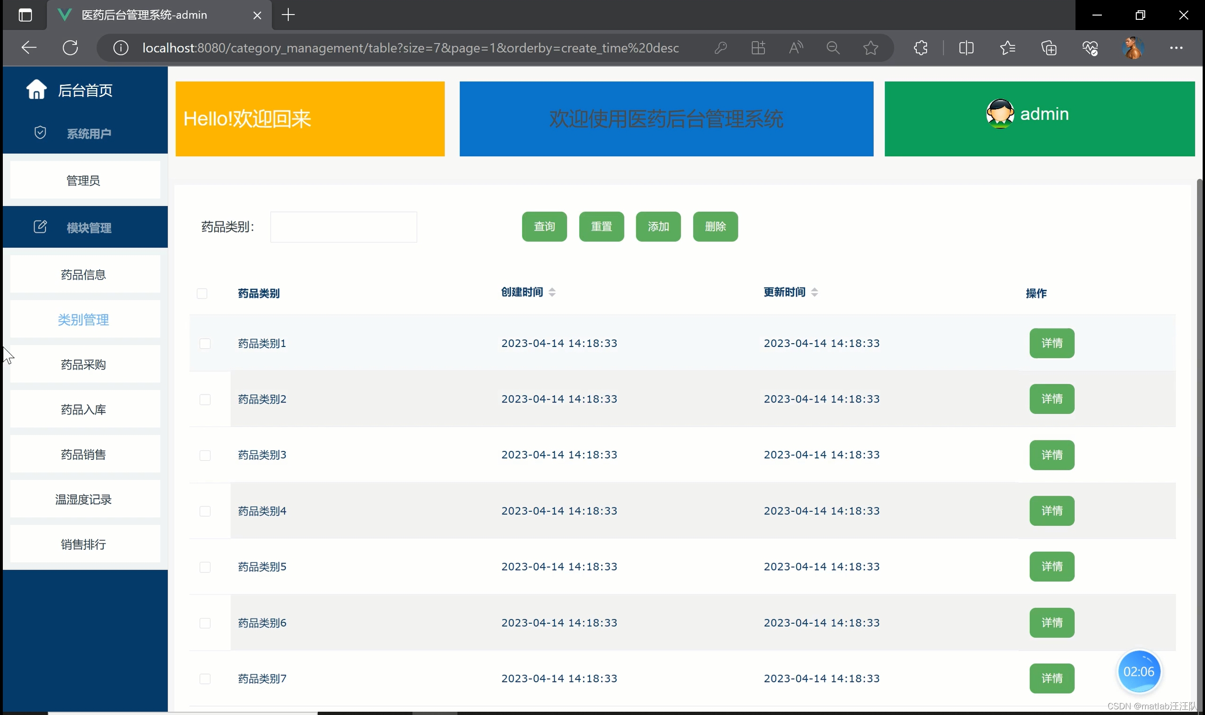Click the admin avatar icon
The height and width of the screenshot is (715, 1205).
pyautogui.click(x=1000, y=114)
